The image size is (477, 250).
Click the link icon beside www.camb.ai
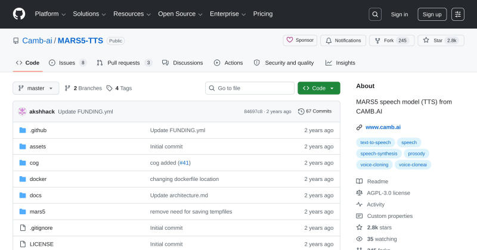(360, 127)
